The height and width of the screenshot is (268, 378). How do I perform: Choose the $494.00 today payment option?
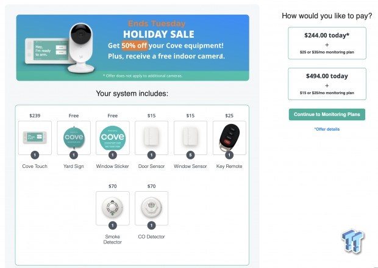pos(327,84)
